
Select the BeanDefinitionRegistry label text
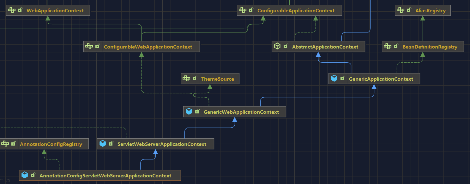pyautogui.click(x=430, y=47)
